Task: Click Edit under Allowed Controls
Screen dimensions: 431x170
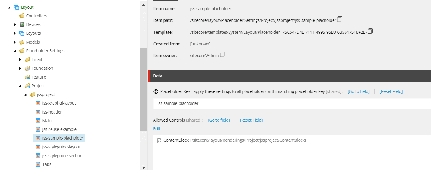Action: [157, 129]
